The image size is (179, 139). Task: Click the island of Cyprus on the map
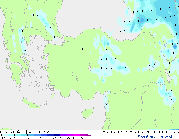coord(88,113)
